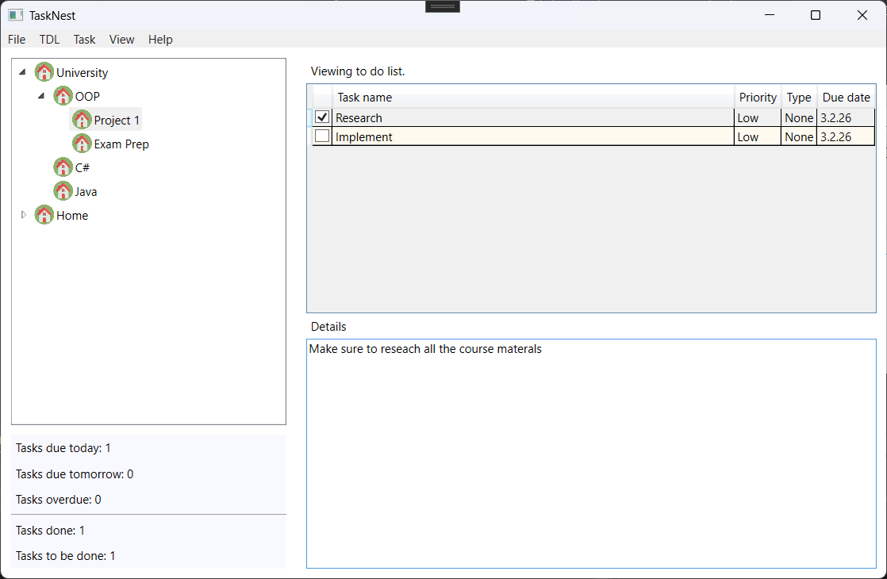Click the None type cell of Implement

(799, 136)
